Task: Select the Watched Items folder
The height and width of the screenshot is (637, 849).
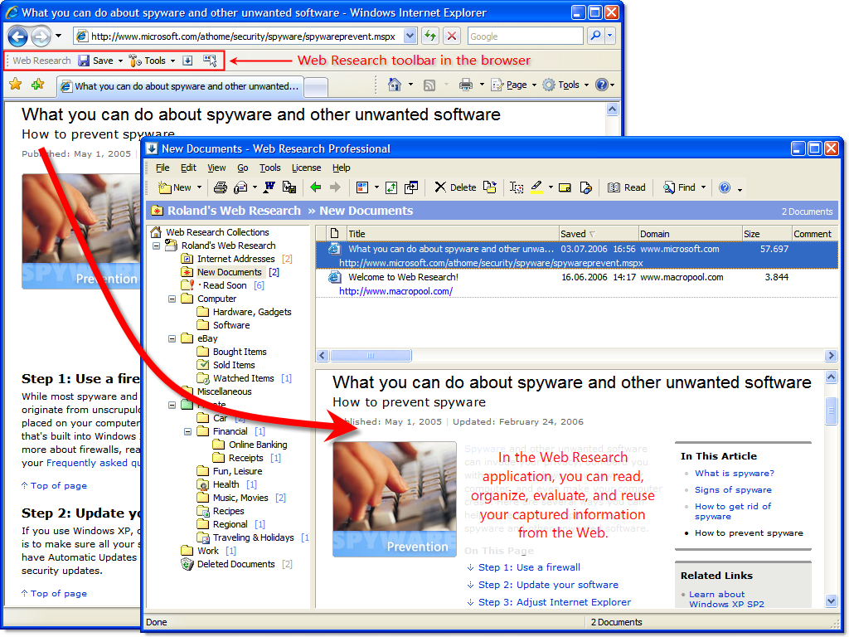Action: 243,378
